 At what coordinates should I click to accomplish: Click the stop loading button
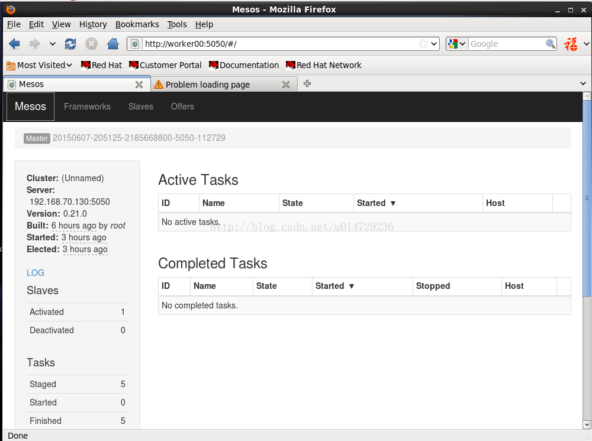pyautogui.click(x=91, y=44)
